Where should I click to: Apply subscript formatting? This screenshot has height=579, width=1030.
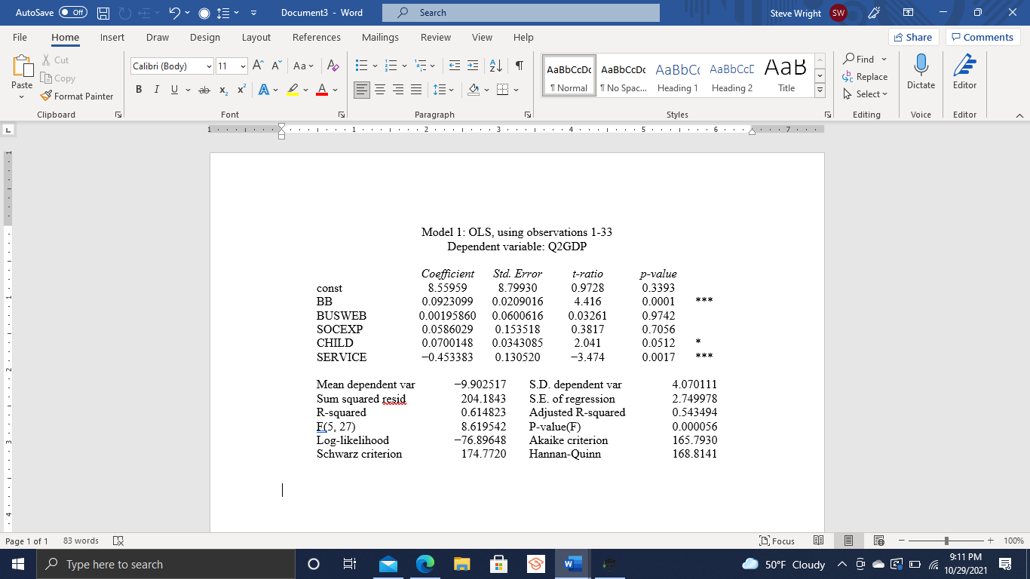tap(224, 90)
